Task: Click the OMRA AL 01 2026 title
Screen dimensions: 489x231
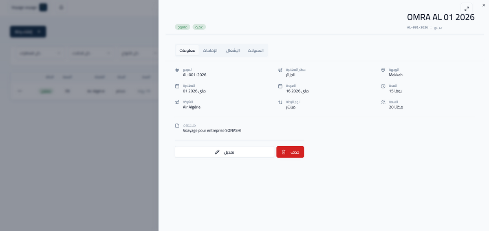Action: pos(441,17)
